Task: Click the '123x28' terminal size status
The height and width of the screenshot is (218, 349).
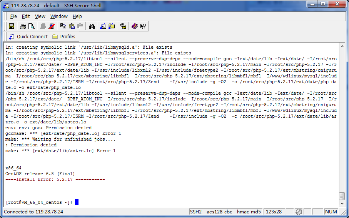Action: pyautogui.click(x=274, y=212)
